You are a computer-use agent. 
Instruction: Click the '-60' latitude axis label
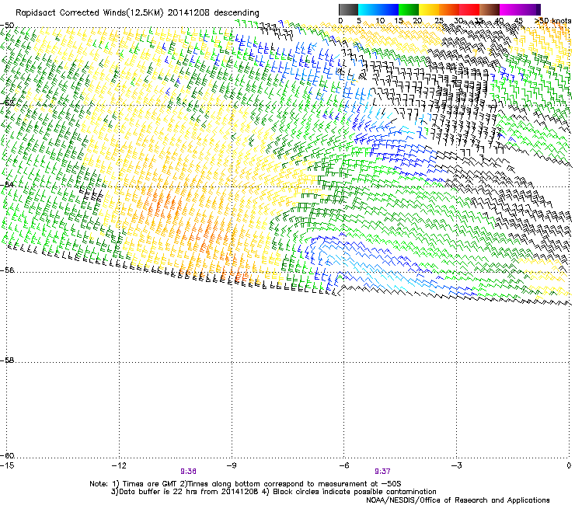pos(7,455)
